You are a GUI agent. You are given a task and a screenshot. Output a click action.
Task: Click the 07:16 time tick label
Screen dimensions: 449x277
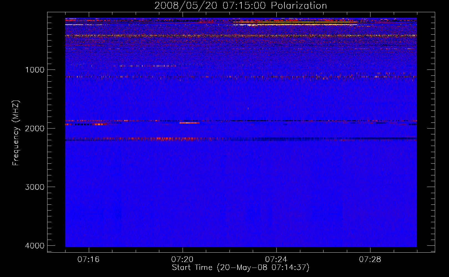[89, 260]
